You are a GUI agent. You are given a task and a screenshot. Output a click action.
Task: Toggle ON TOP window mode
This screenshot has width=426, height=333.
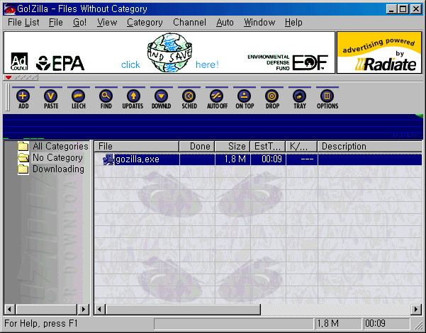245,96
